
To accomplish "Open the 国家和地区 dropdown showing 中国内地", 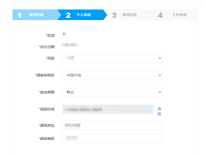I will 112,75.
